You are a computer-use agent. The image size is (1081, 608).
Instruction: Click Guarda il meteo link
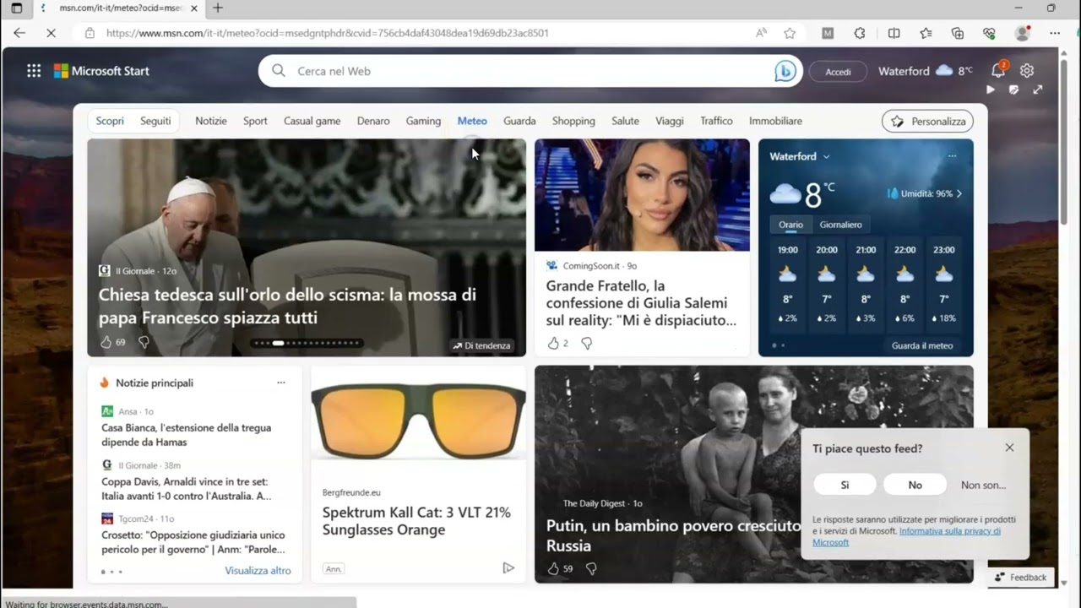(x=922, y=345)
